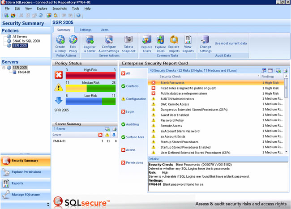Screen dimensions: 291x209
Task: Open Explore Permissions navigation pane
Action: coord(26,172)
